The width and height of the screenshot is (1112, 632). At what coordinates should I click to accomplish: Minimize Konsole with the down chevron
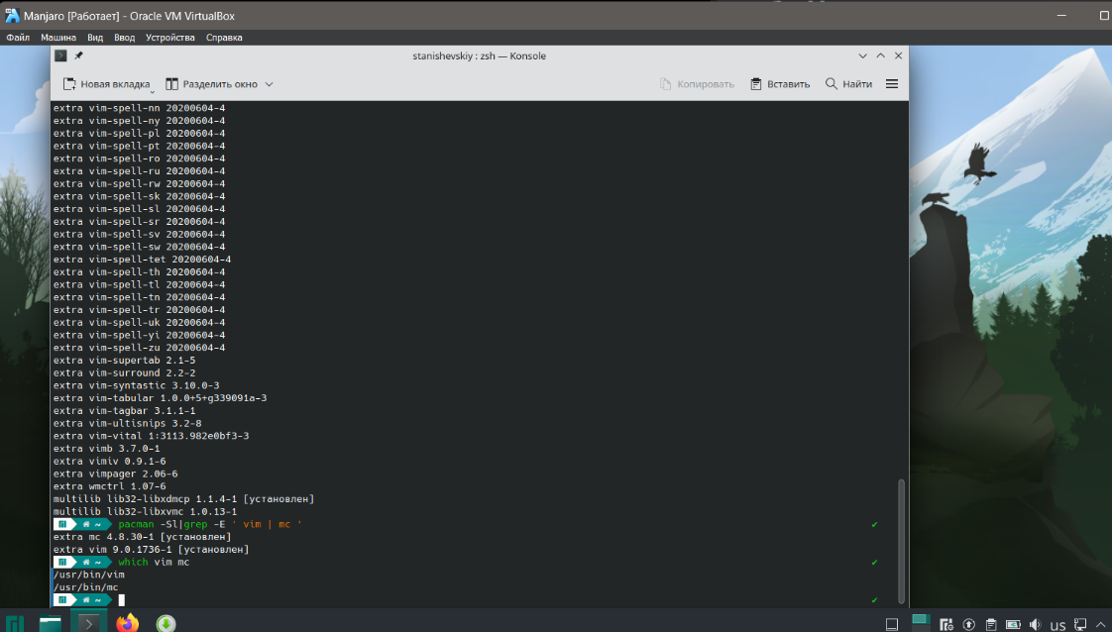tap(862, 56)
